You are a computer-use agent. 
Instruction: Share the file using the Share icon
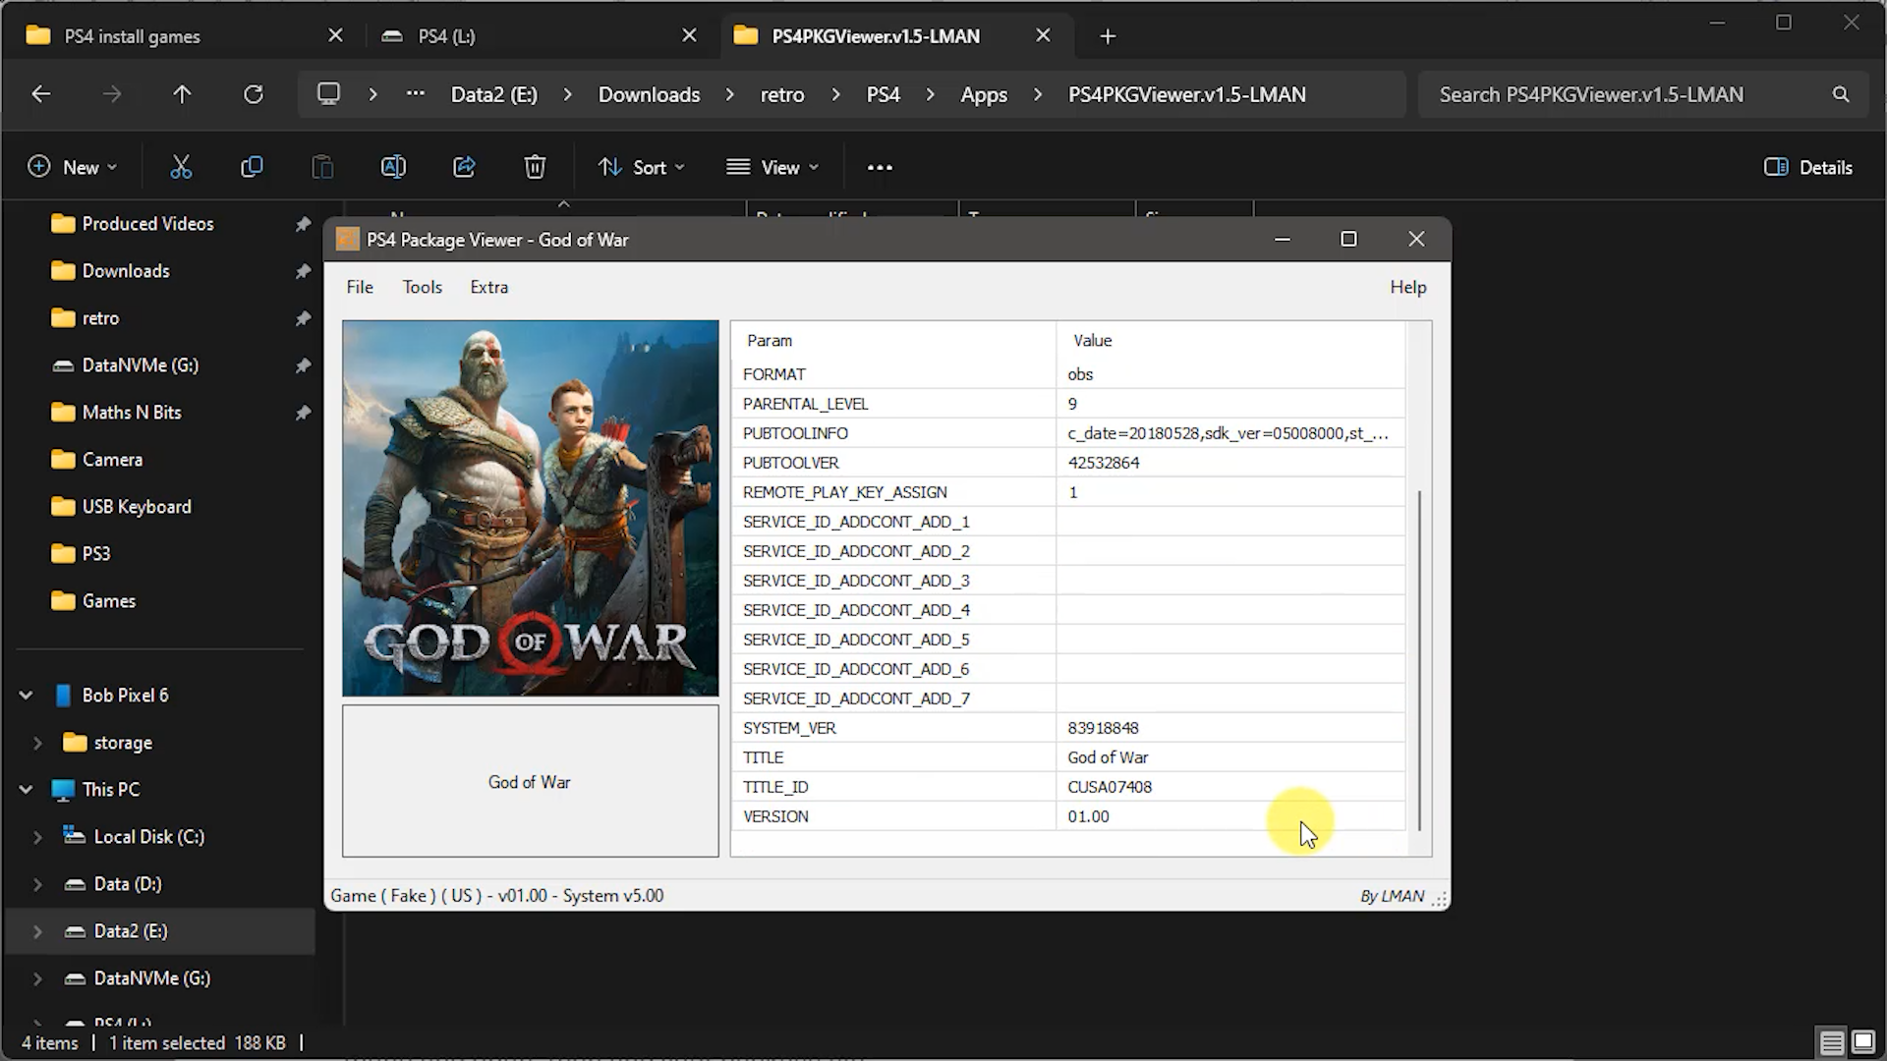coord(464,166)
